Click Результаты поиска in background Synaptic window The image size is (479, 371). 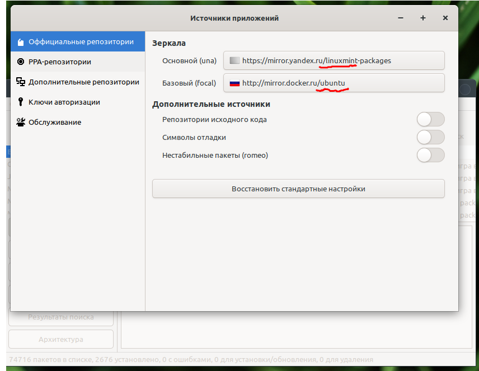(61, 318)
